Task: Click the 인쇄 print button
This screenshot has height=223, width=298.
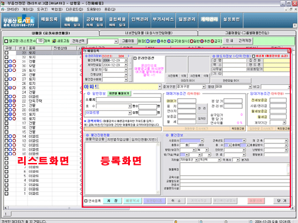Action: click(x=229, y=41)
